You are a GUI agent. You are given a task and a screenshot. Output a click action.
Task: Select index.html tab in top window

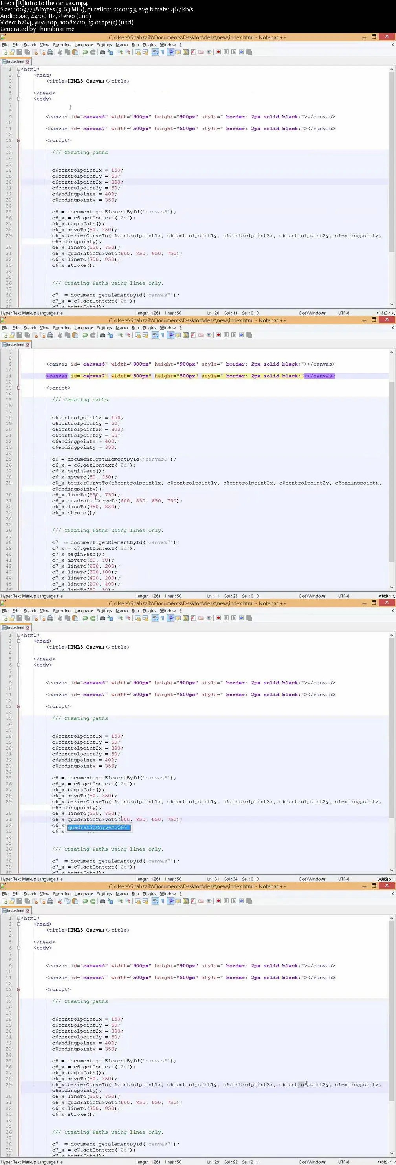[x=15, y=61]
